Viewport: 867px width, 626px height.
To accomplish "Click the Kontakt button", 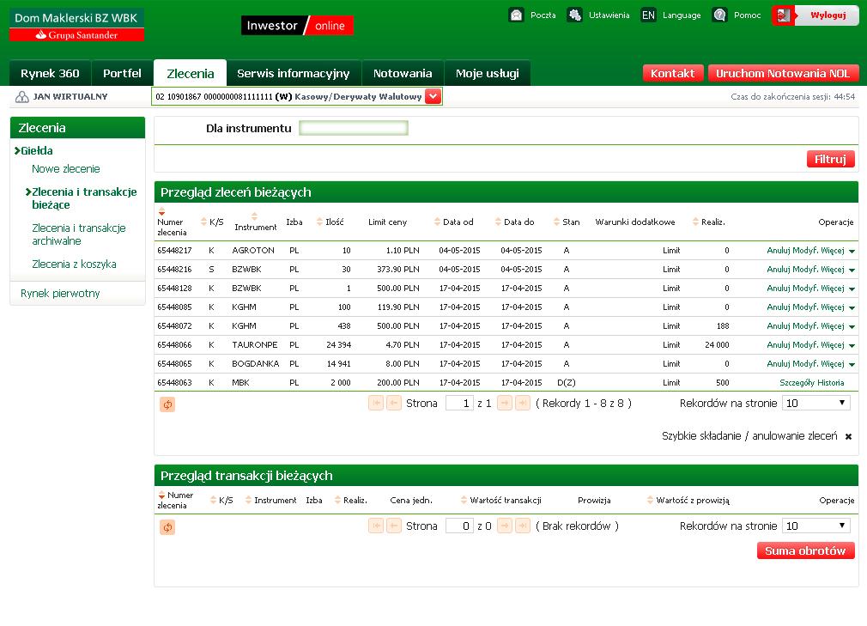I will pyautogui.click(x=672, y=73).
